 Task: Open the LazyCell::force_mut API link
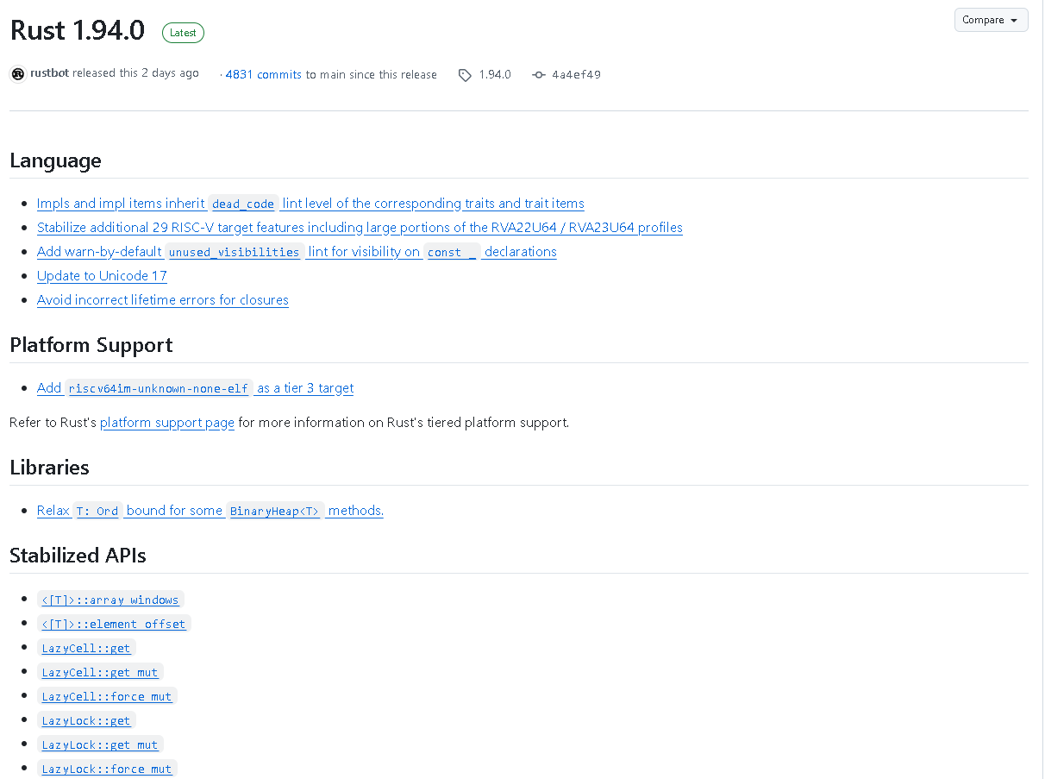107,696
